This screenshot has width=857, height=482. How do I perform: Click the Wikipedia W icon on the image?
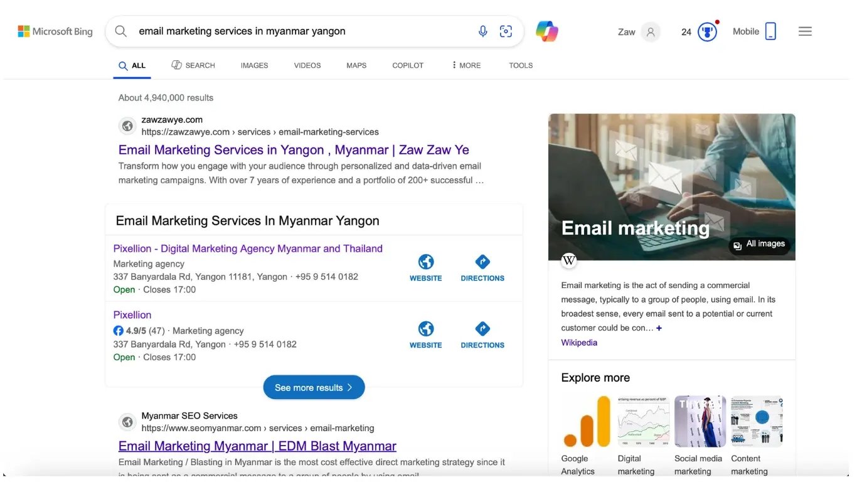568,260
